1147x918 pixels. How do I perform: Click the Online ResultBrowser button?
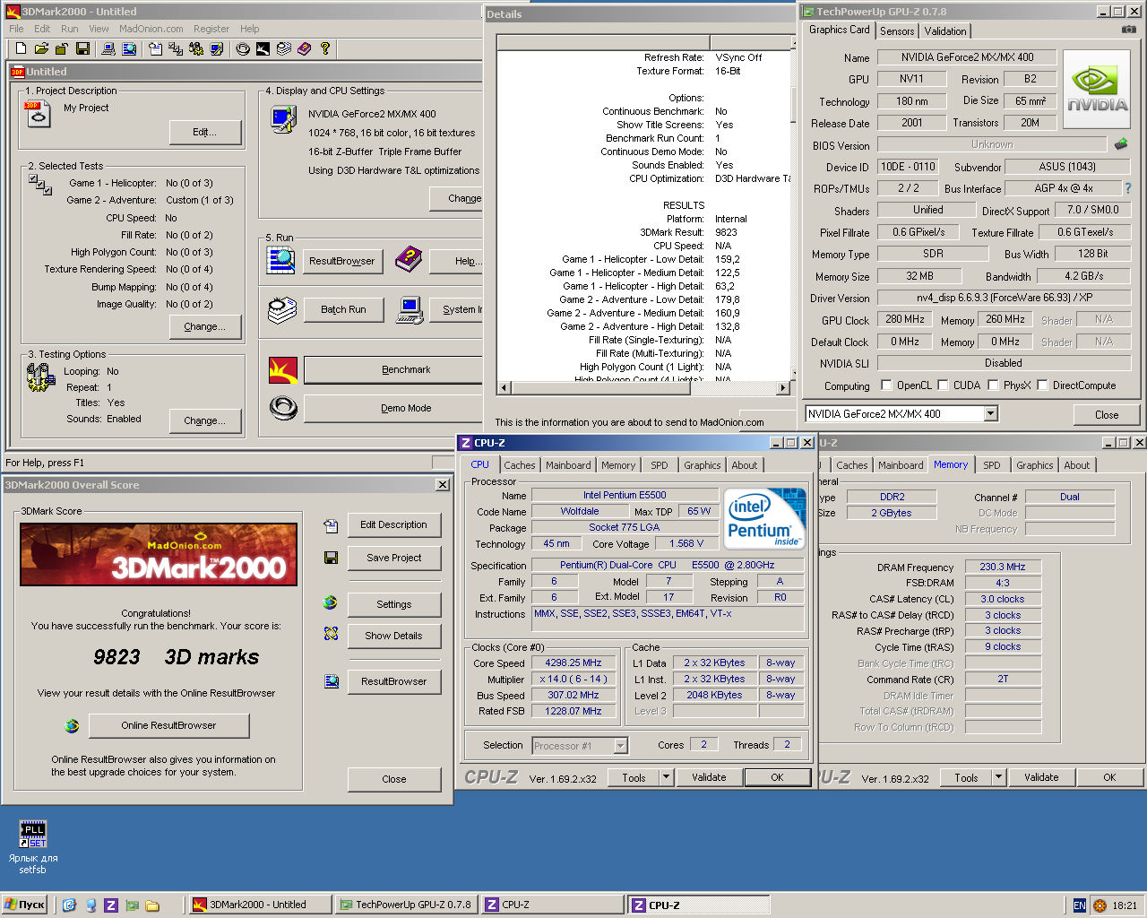[x=168, y=725]
